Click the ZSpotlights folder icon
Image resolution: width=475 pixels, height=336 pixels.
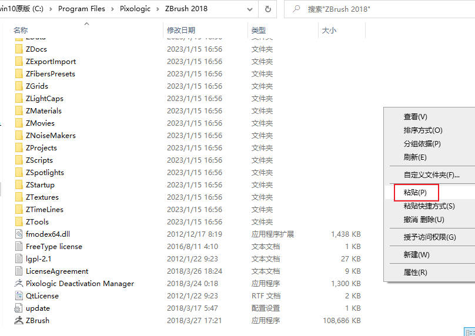pyautogui.click(x=19, y=173)
